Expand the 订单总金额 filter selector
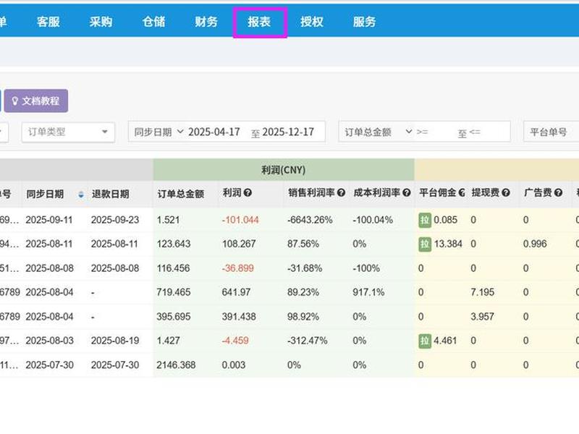This screenshot has height=434, width=579. click(x=378, y=132)
